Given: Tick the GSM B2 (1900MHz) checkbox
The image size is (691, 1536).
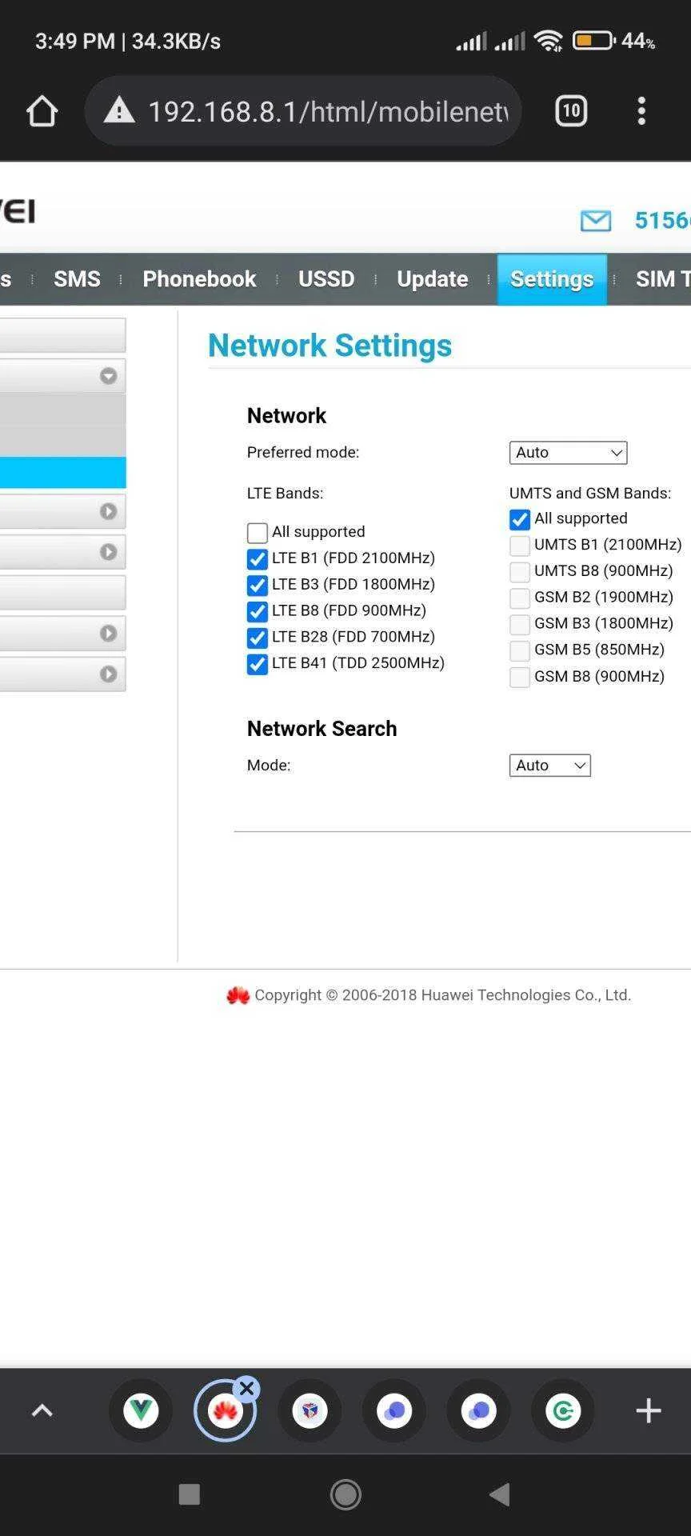Looking at the screenshot, I should pos(520,598).
